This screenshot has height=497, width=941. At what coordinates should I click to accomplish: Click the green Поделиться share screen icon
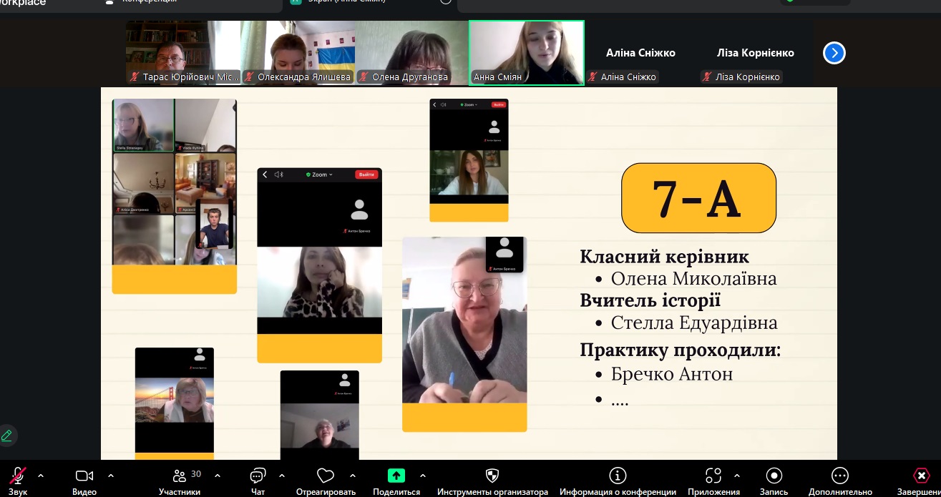tap(396, 477)
